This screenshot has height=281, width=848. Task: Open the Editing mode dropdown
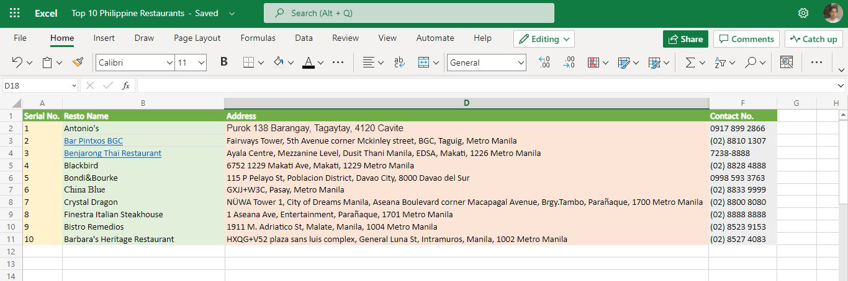pos(544,39)
